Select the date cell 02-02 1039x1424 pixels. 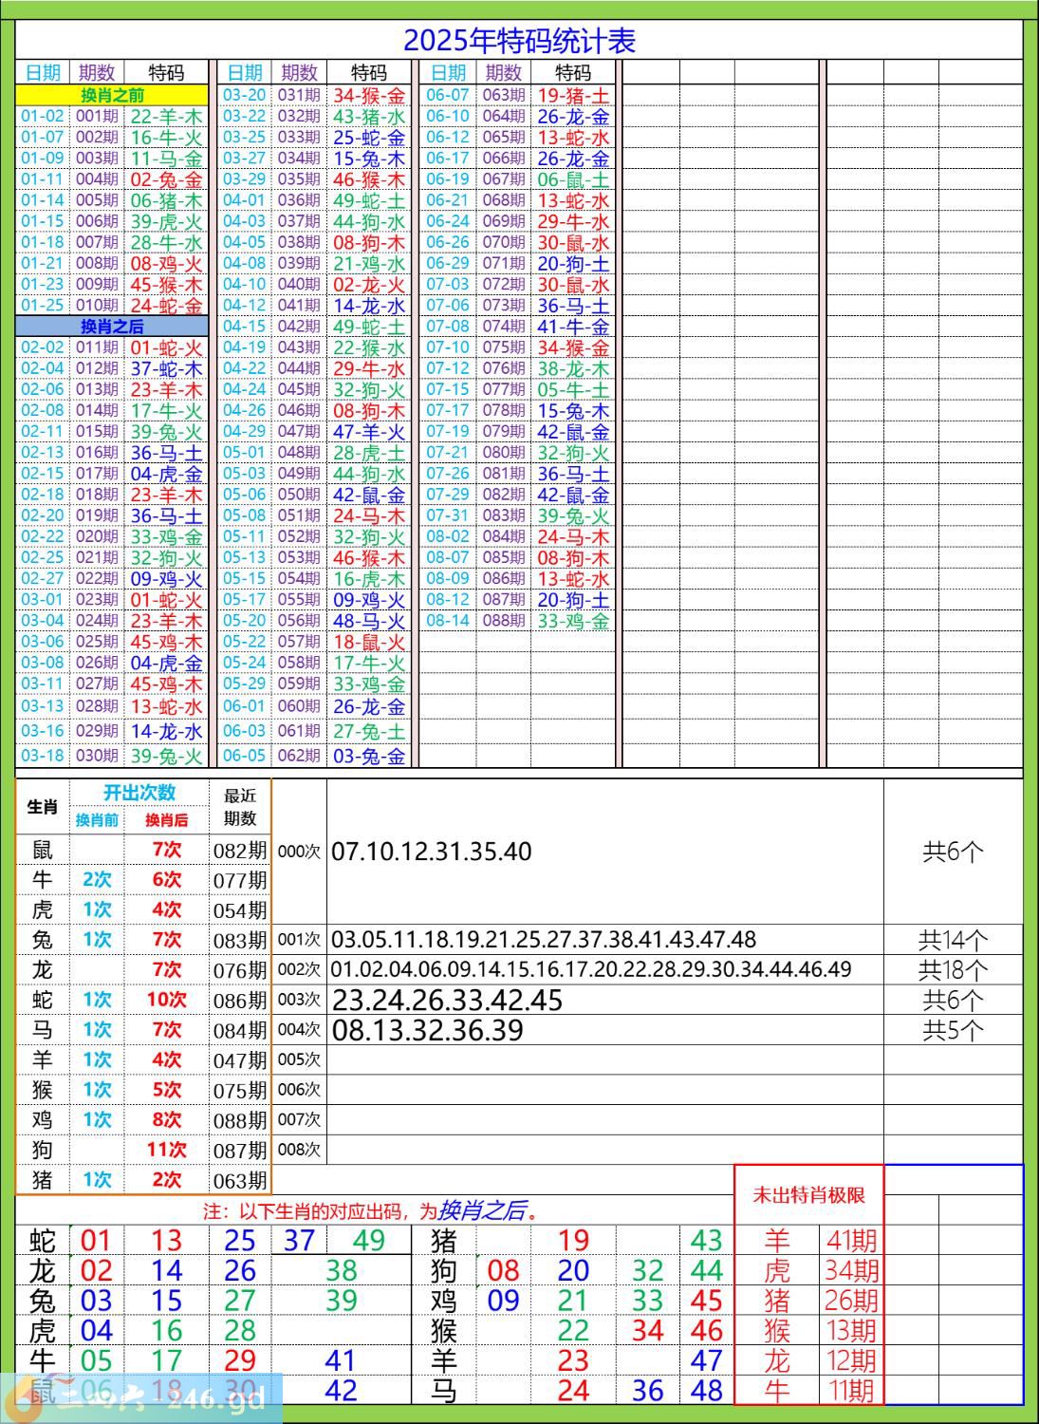click(x=43, y=347)
